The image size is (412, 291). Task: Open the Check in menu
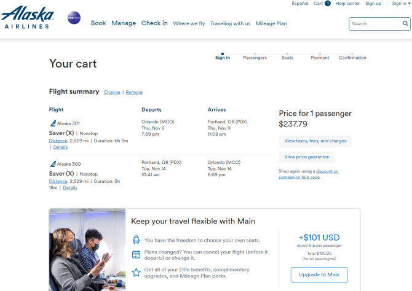(x=154, y=23)
